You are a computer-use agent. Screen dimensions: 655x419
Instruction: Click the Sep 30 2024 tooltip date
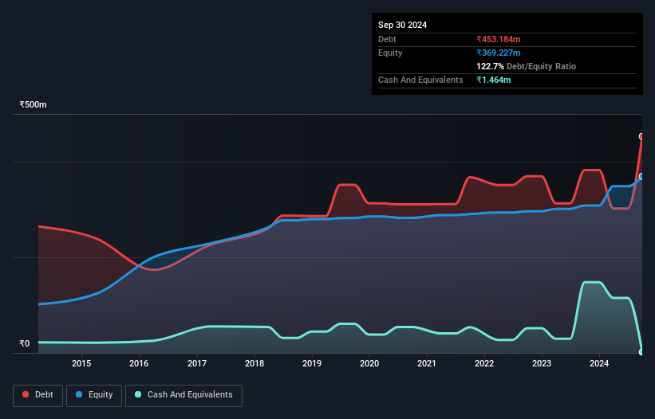(402, 25)
